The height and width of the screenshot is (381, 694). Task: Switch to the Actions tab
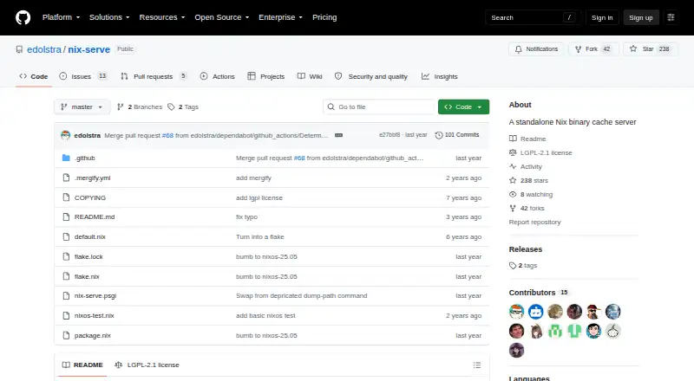click(218, 76)
